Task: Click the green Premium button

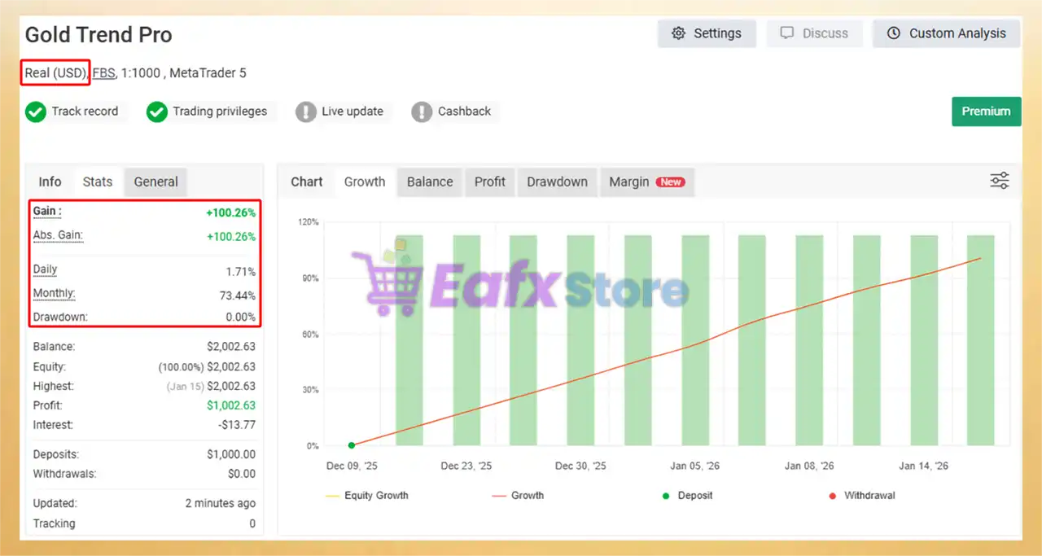Action: coord(986,112)
